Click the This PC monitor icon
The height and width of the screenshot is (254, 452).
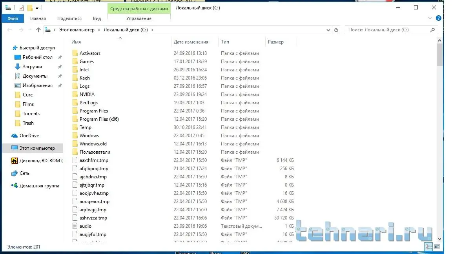click(15, 148)
